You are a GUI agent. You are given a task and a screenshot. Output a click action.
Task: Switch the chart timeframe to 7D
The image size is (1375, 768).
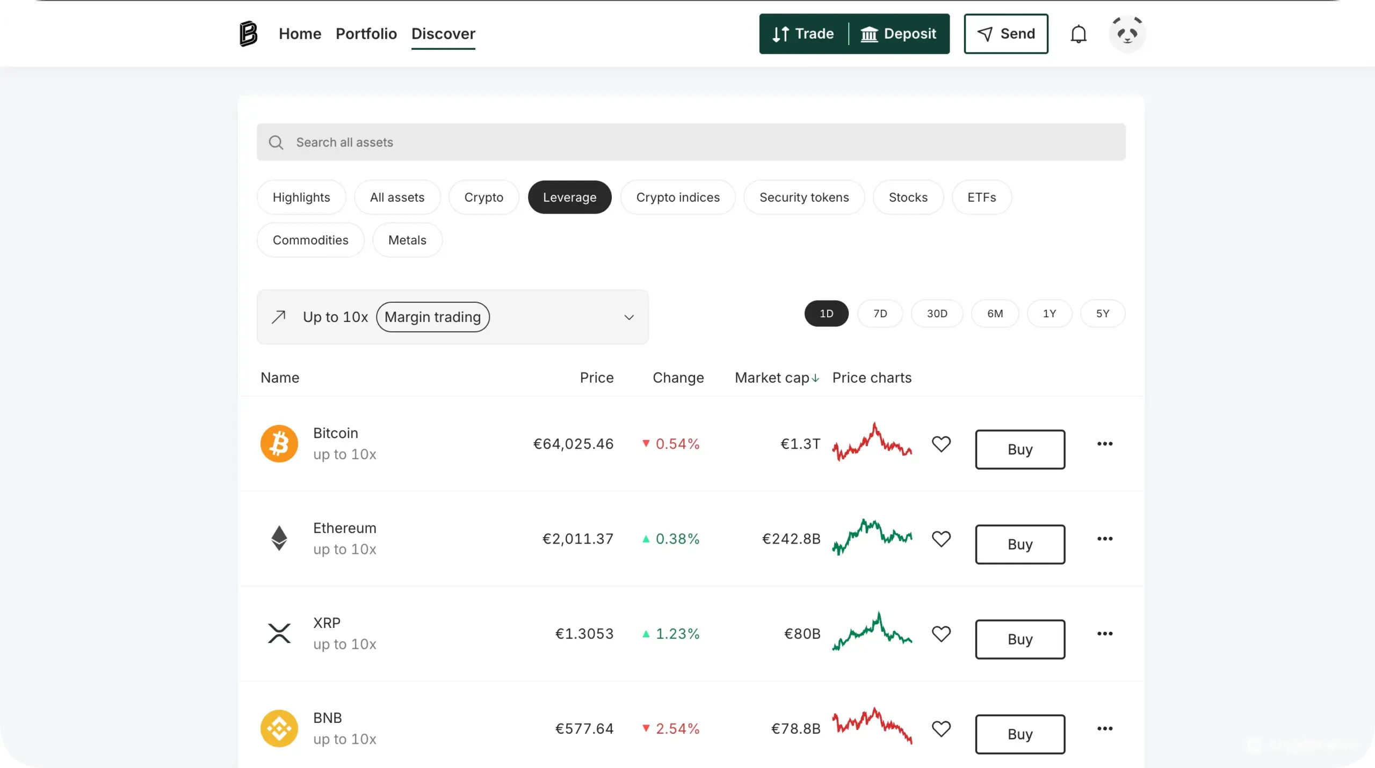[x=880, y=313]
